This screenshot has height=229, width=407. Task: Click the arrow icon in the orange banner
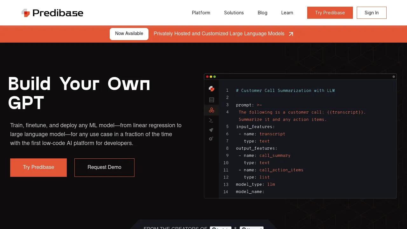coord(291,34)
